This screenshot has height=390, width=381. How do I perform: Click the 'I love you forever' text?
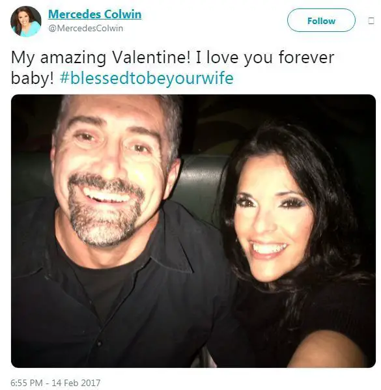pos(265,57)
